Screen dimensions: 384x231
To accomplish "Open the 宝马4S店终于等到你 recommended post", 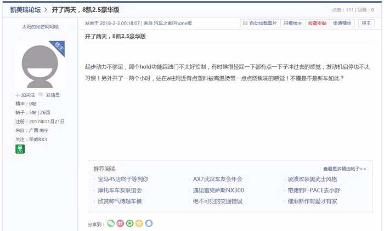I will [123, 179].
